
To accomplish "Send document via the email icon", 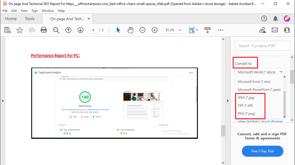I will [x=275, y=30].
